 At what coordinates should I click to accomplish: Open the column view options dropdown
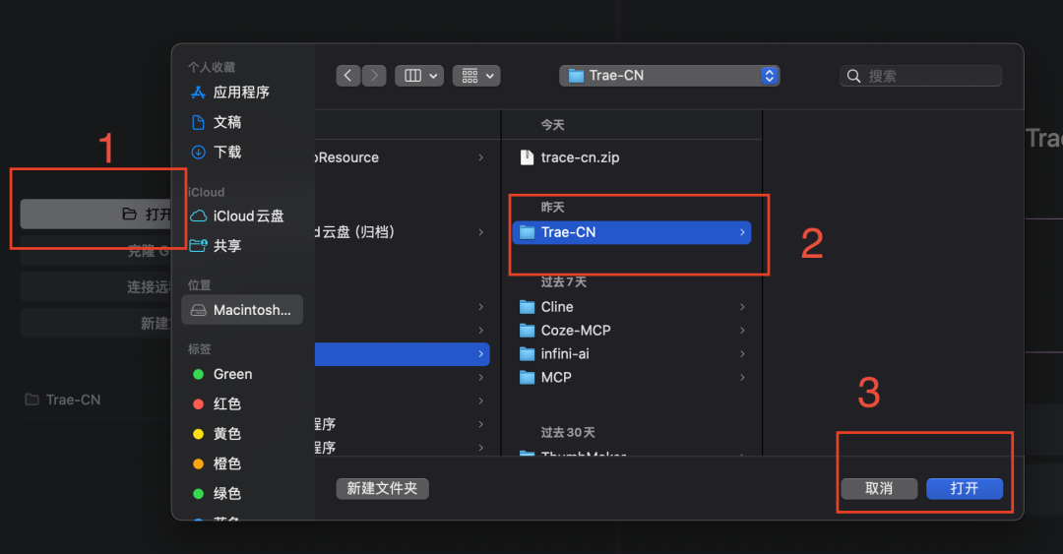(419, 75)
